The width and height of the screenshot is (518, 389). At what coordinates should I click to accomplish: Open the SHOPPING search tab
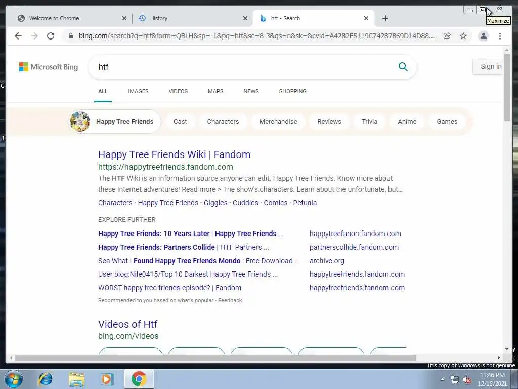292,91
